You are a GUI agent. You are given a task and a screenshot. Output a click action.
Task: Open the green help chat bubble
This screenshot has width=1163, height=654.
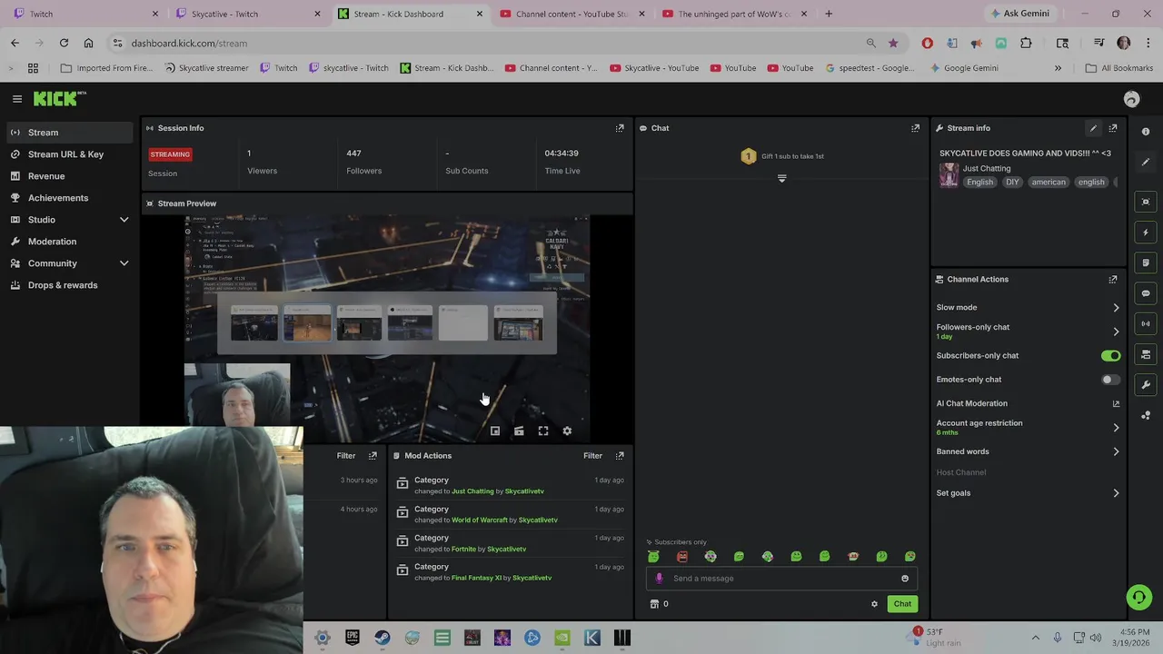[x=1138, y=597]
